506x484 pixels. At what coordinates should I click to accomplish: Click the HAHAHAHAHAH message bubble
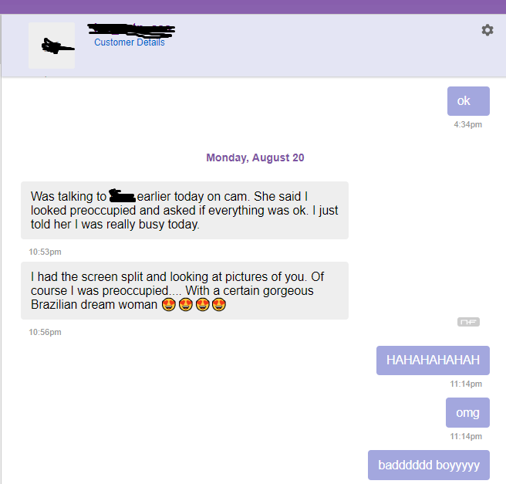tap(433, 360)
